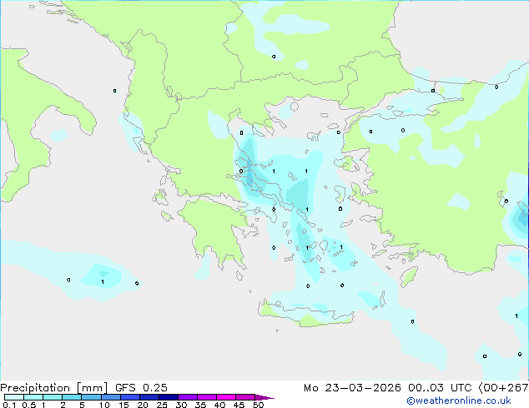Click the '(00+267' forecast offset text

pos(503,388)
